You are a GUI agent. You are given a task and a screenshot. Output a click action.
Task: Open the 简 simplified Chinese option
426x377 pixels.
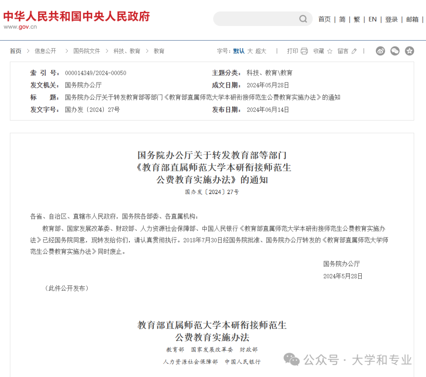[x=342, y=19]
